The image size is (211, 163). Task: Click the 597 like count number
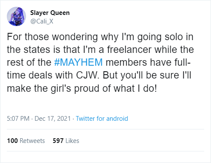tap(58, 141)
